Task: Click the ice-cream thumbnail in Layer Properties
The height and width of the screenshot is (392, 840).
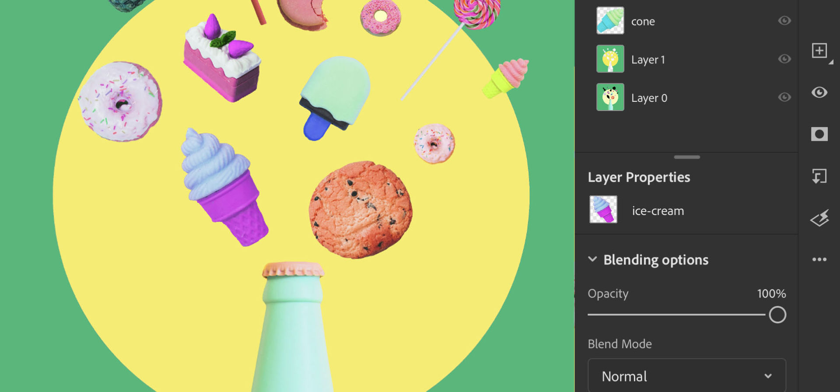Action: pos(603,210)
